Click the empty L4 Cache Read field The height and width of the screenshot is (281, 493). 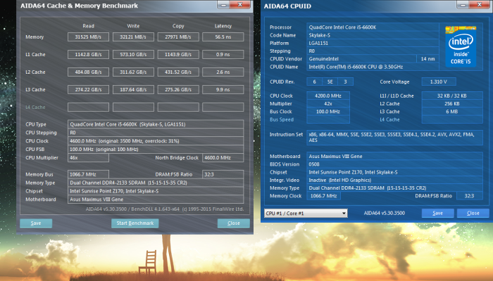pyautogui.click(x=88, y=107)
